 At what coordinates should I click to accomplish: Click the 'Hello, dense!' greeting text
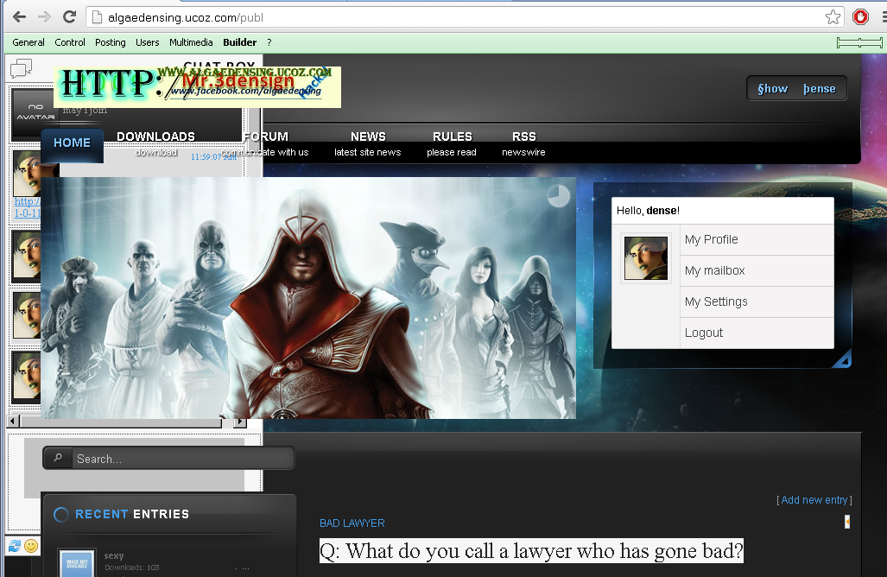[x=649, y=211]
